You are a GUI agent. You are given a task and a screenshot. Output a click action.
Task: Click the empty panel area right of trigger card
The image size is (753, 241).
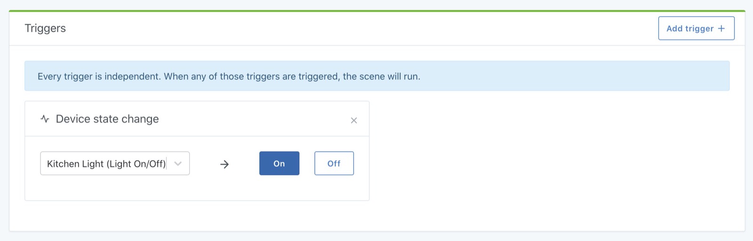pos(551,155)
